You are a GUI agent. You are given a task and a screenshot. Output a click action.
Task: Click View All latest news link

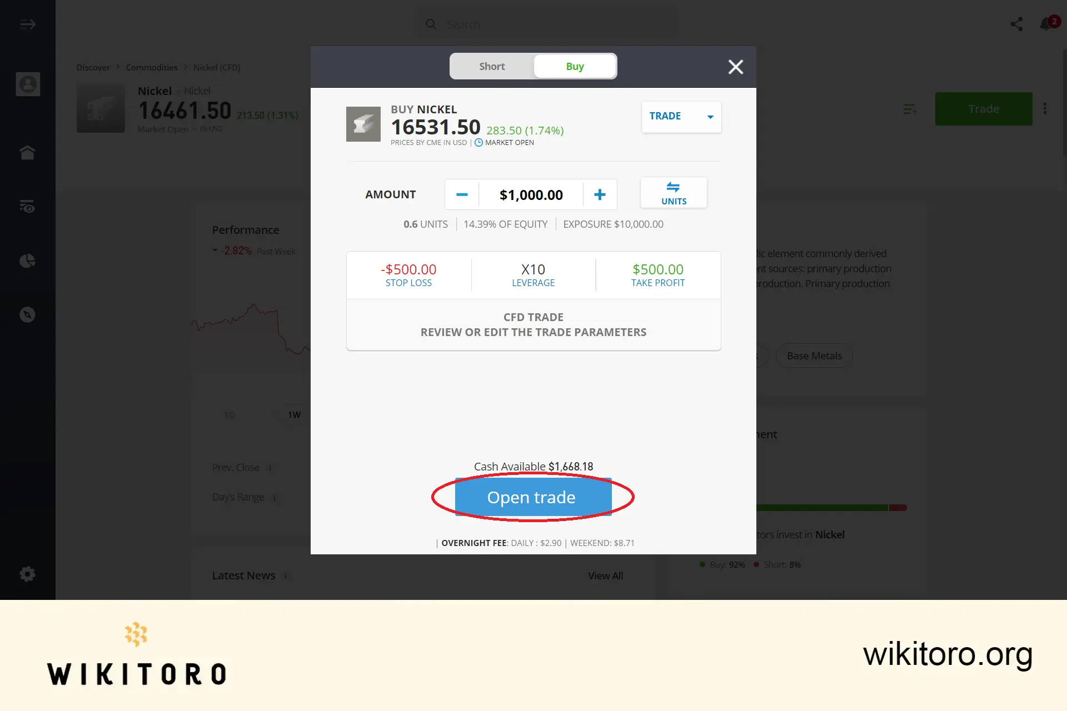click(x=606, y=575)
